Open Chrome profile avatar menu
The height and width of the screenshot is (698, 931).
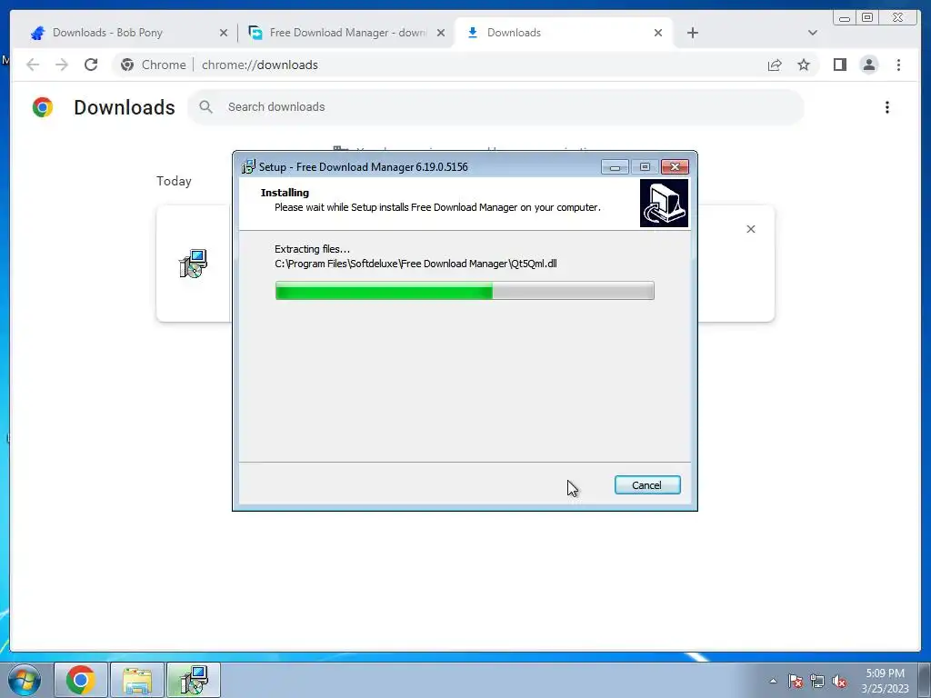(869, 65)
